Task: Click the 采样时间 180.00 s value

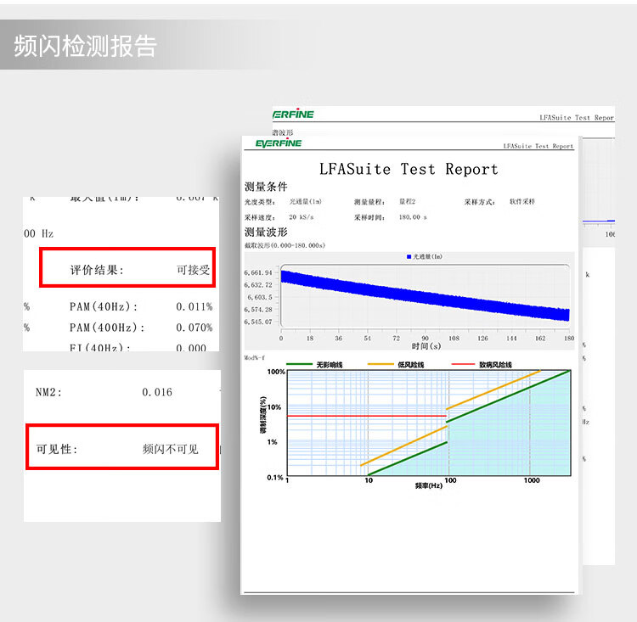Action: (x=413, y=217)
